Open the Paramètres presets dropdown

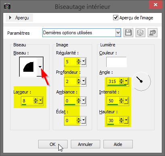click(118, 33)
